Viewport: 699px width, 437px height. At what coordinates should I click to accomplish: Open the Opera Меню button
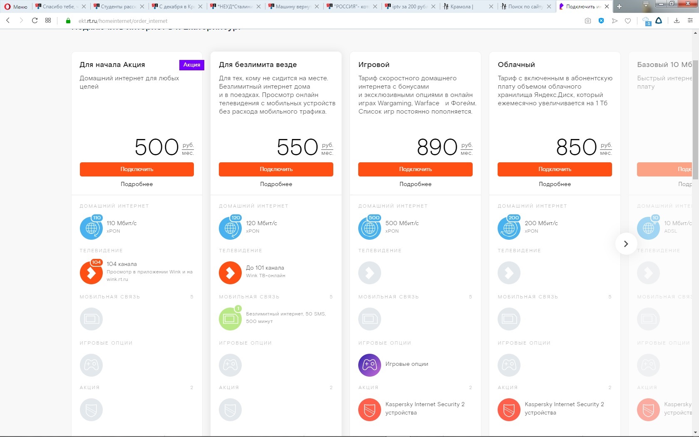pyautogui.click(x=16, y=7)
